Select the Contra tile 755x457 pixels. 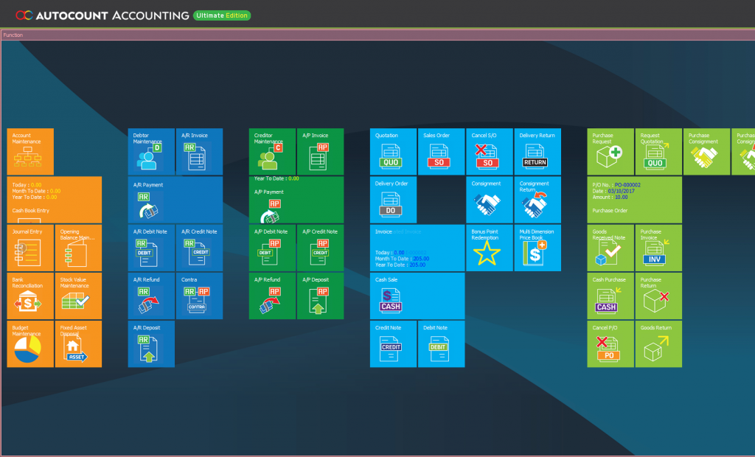199,296
